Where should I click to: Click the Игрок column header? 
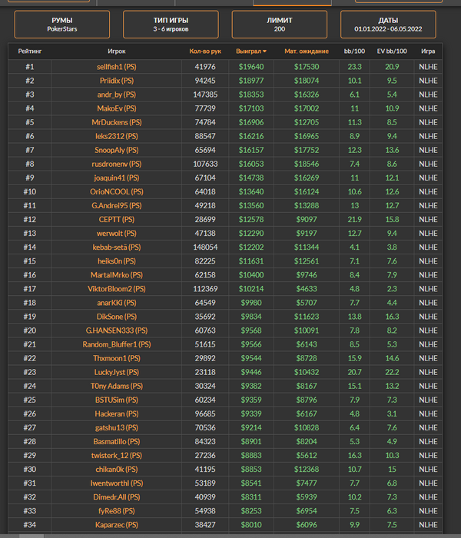point(117,51)
